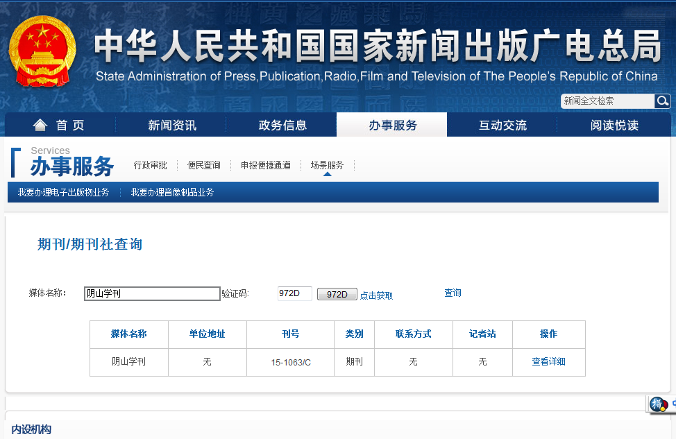
Task: Click the 期刊/期刊社查询 heading
Action: pyautogui.click(x=90, y=244)
